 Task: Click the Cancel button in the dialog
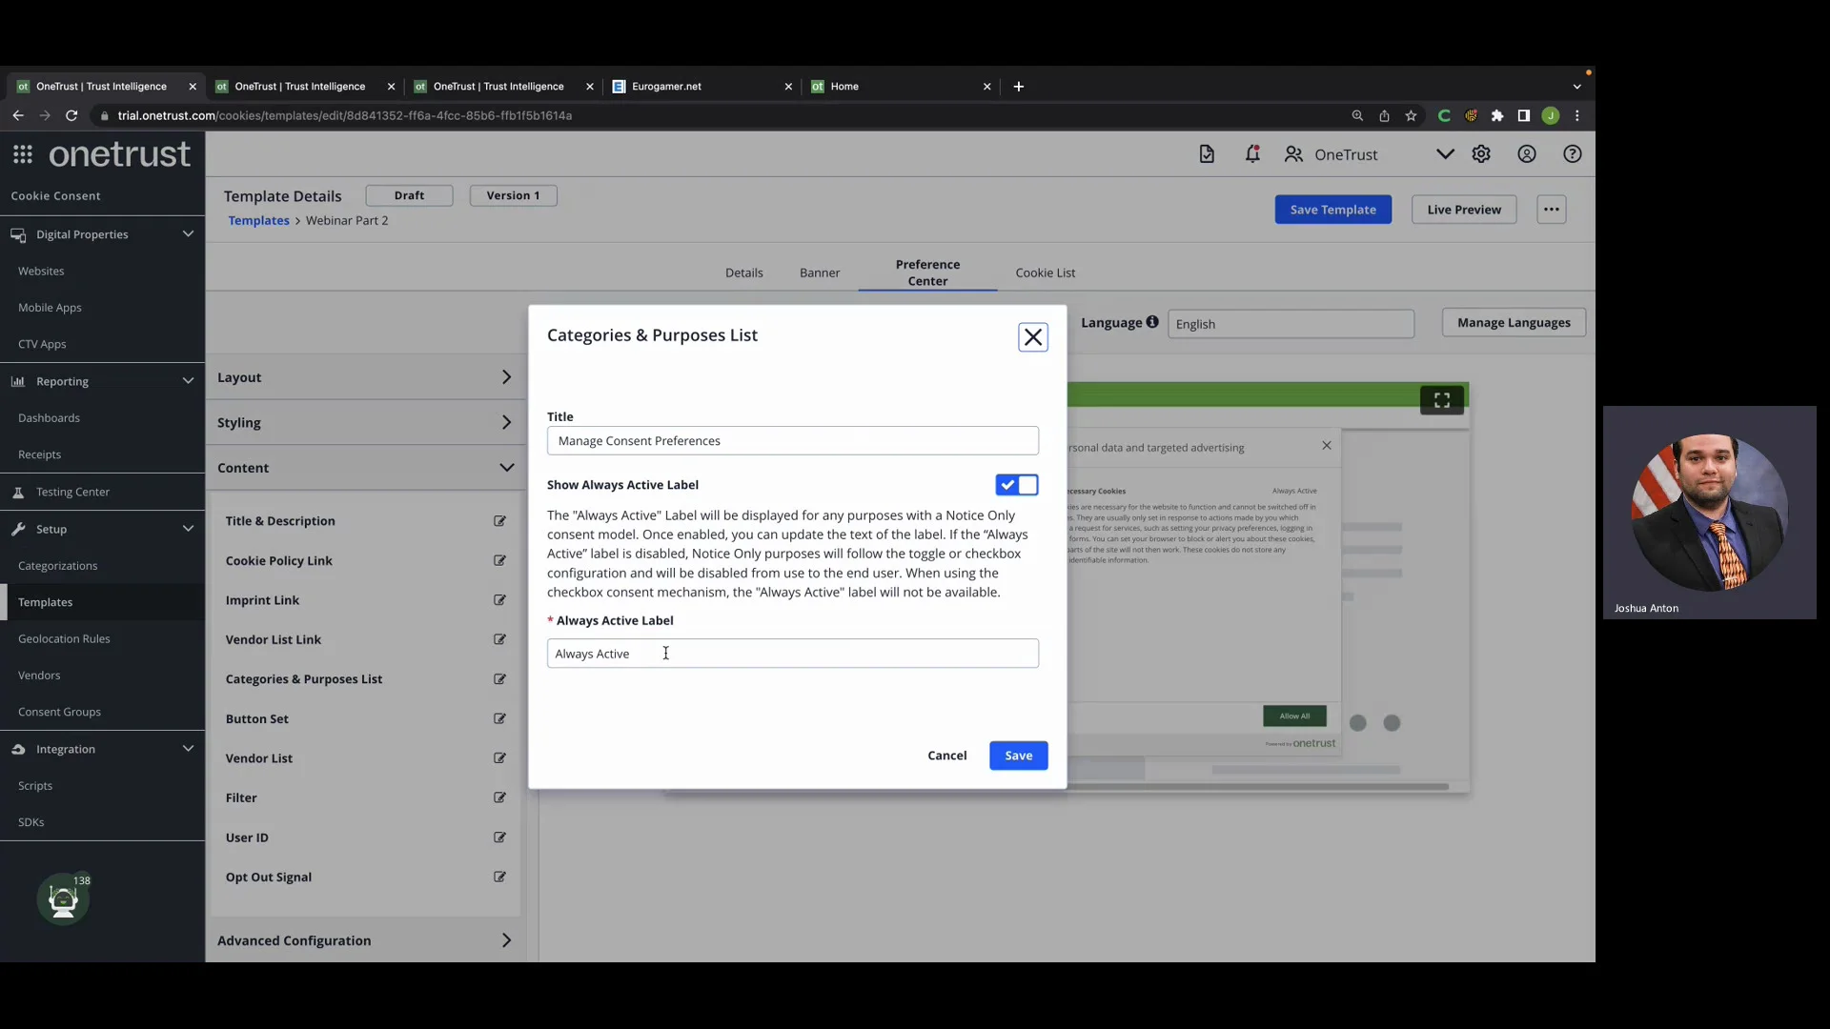pos(946,754)
